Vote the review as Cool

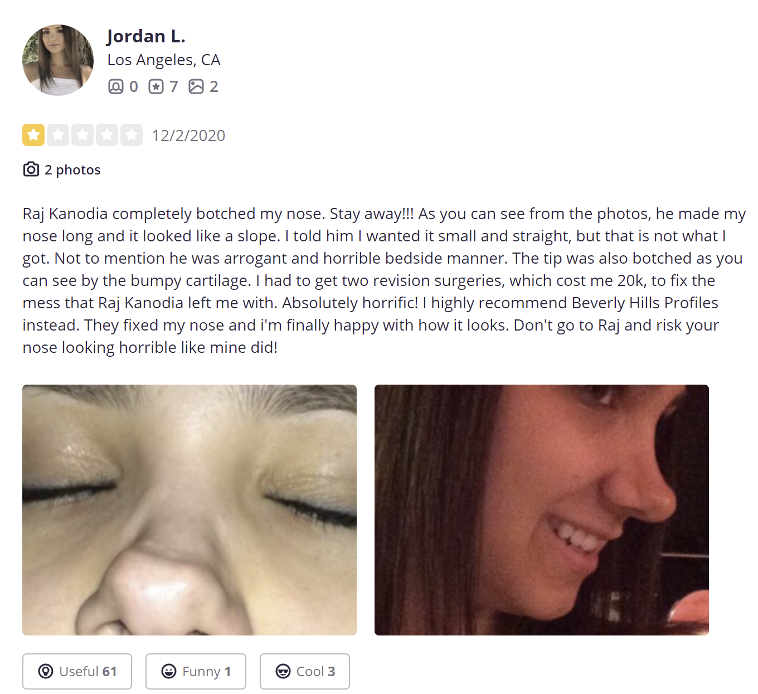[305, 671]
